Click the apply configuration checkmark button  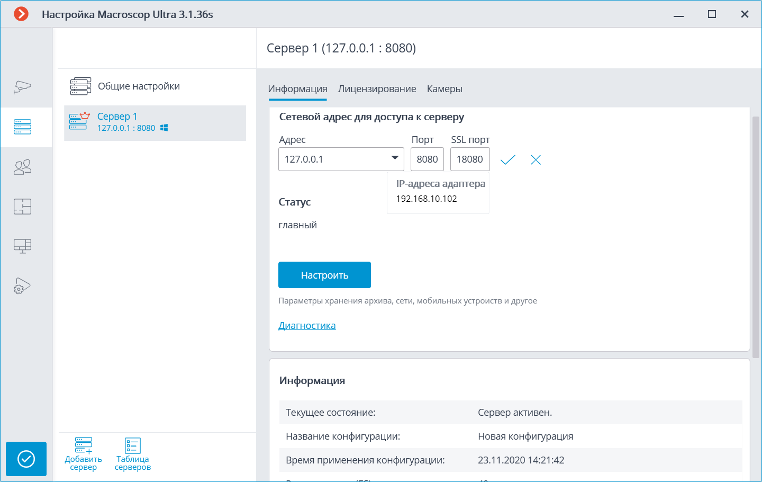pyautogui.click(x=26, y=459)
